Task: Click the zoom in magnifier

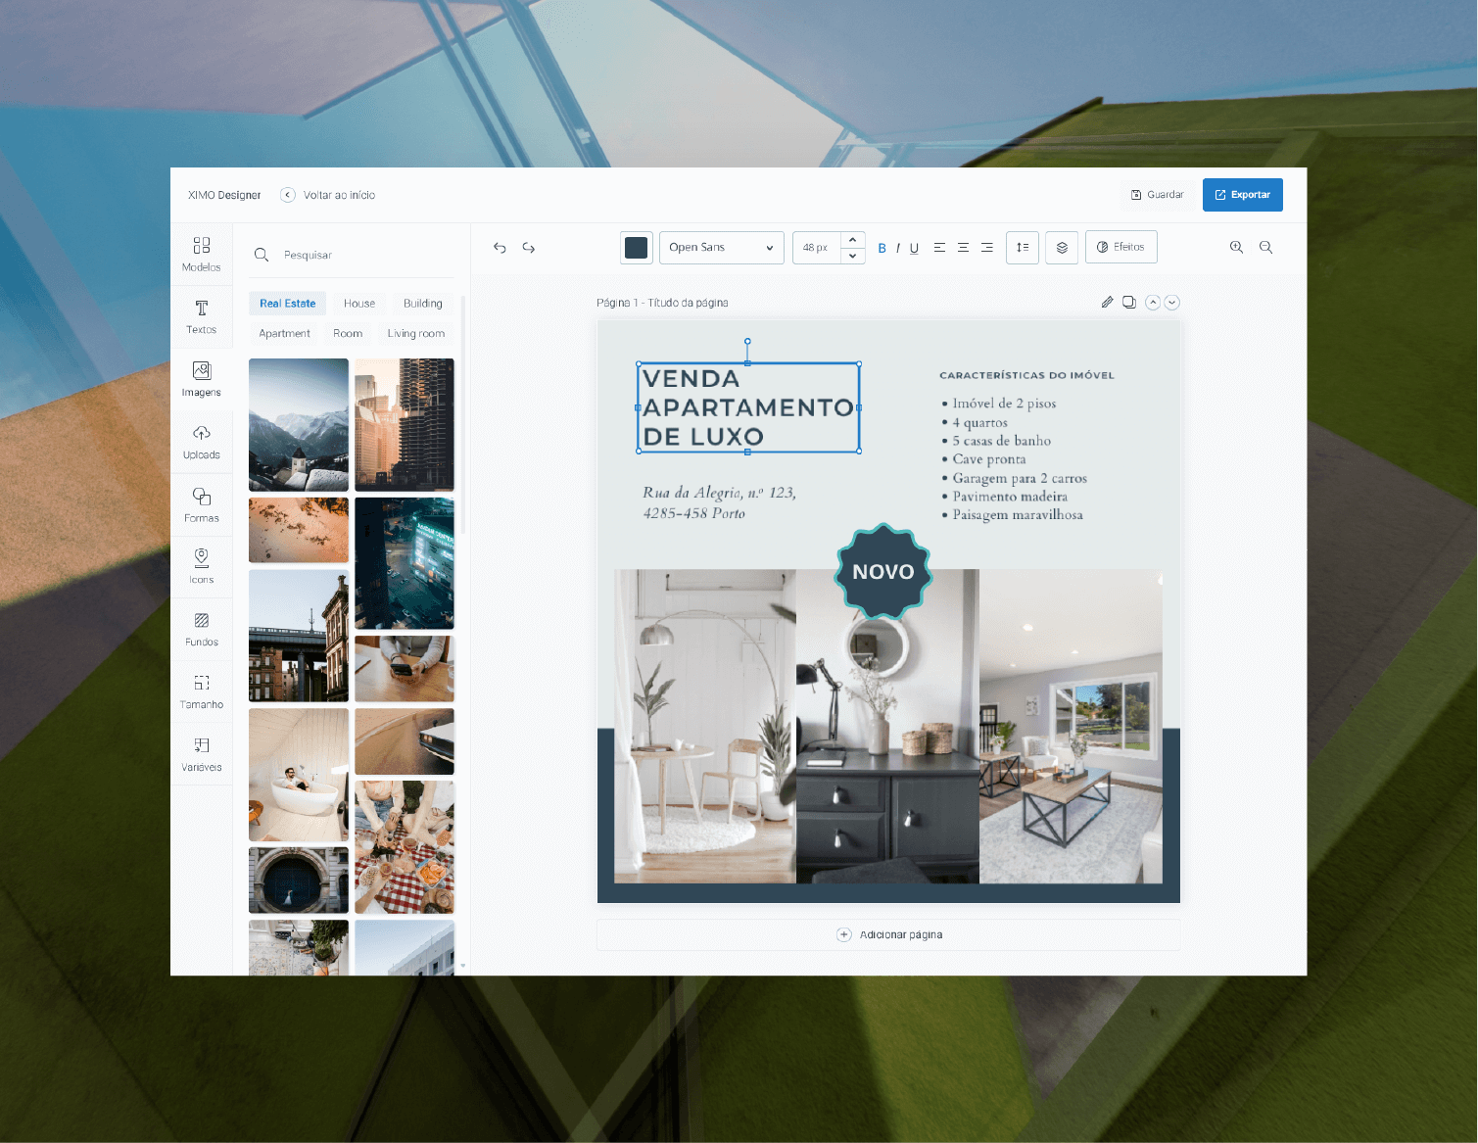Action: coord(1236,248)
